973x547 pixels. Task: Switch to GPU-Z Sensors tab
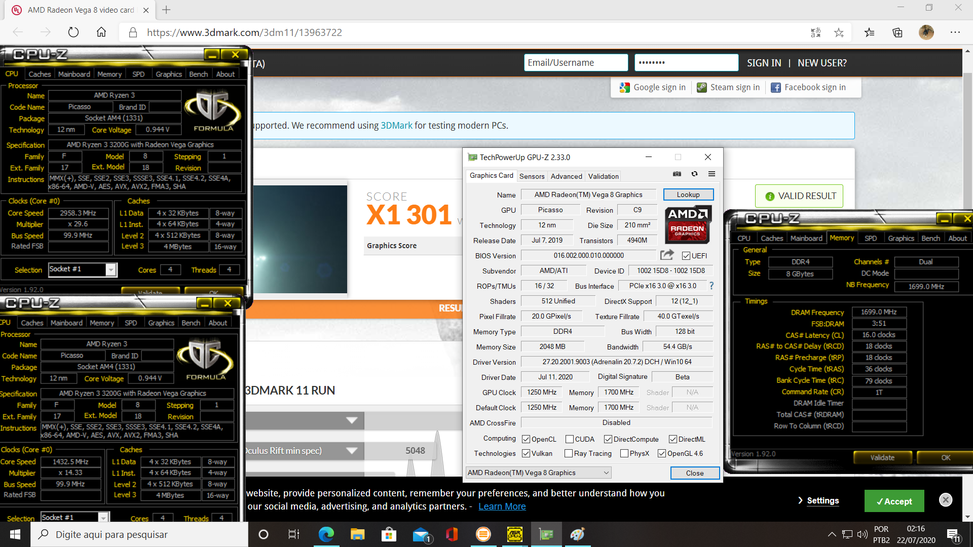tap(532, 176)
